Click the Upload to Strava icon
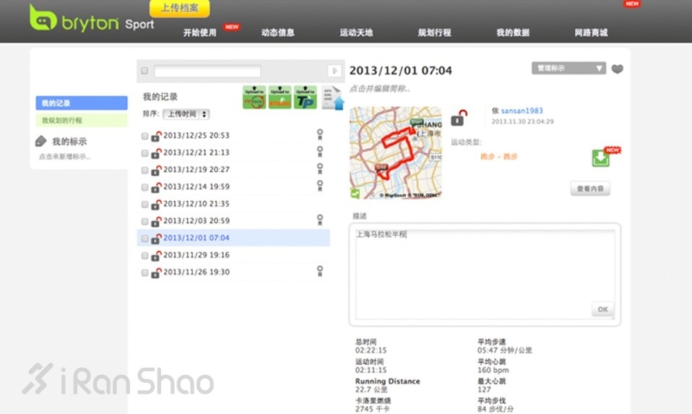The width and height of the screenshot is (692, 414). (280, 97)
